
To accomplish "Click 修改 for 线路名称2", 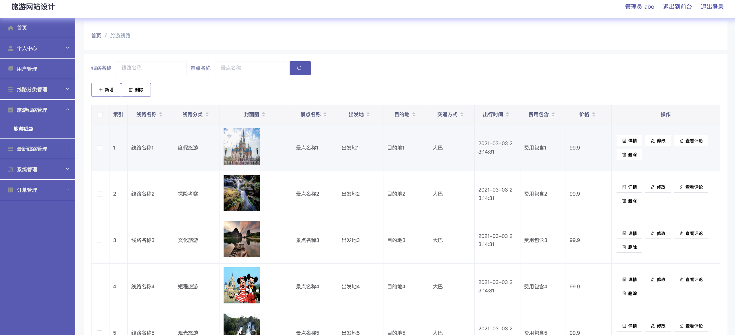I will point(658,187).
